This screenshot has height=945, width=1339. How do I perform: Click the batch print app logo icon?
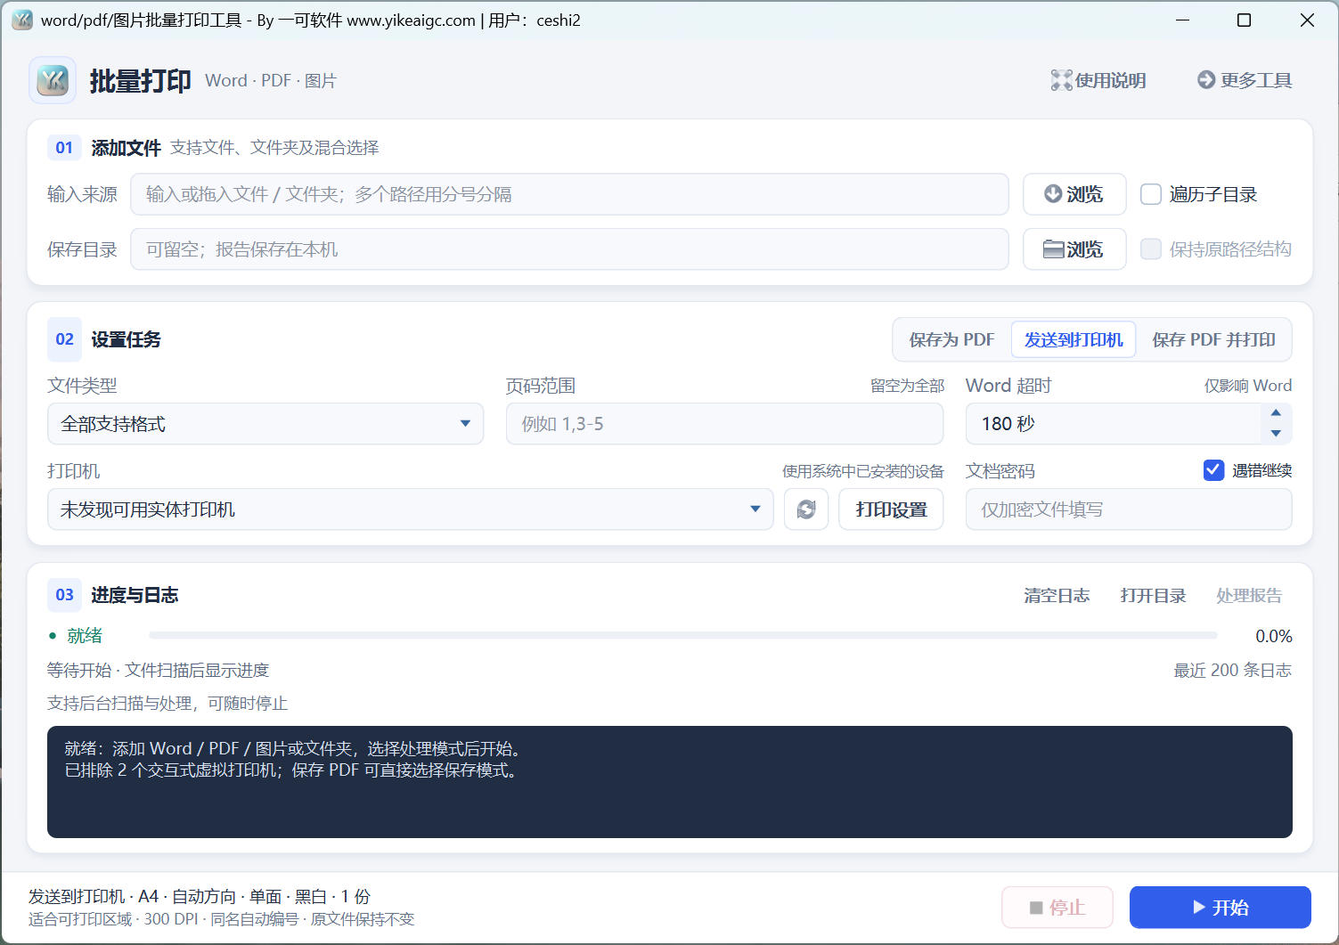[x=53, y=80]
